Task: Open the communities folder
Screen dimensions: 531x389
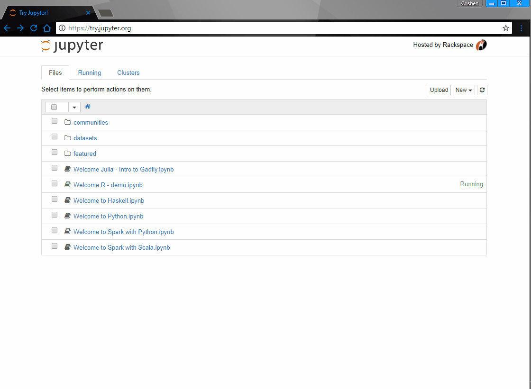Action: pyautogui.click(x=91, y=123)
